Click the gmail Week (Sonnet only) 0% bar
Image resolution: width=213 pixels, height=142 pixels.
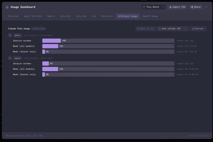click(108, 51)
